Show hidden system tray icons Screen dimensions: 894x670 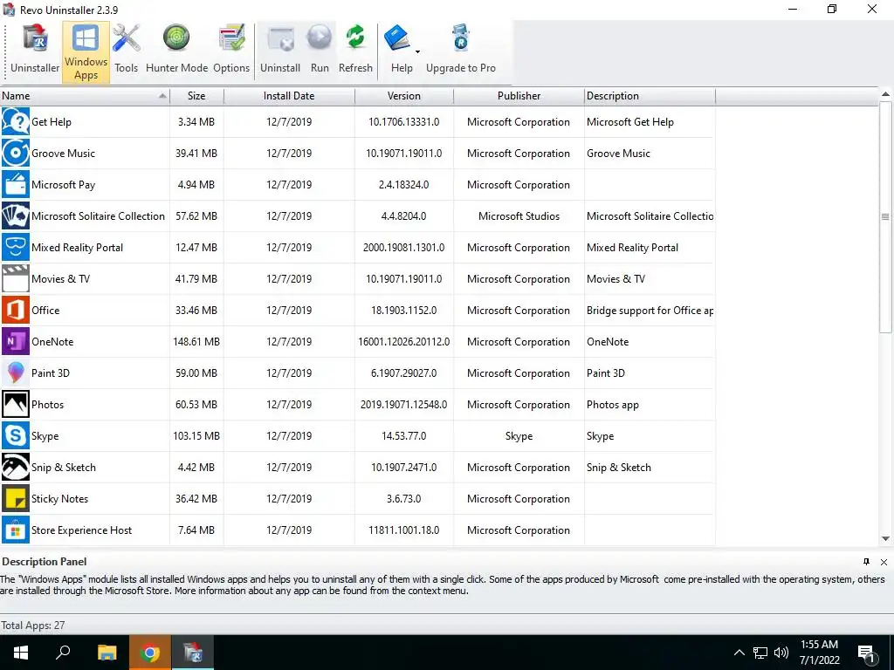pyautogui.click(x=739, y=653)
